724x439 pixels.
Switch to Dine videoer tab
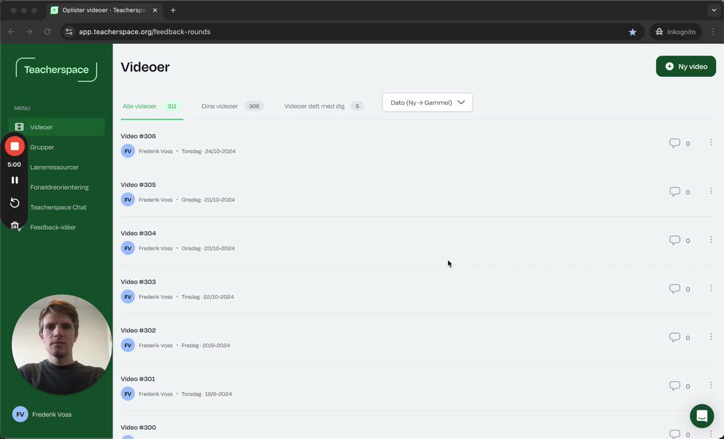[232, 106]
